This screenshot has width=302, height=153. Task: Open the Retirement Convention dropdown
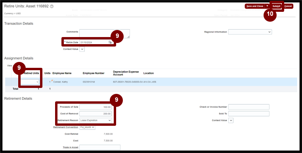click(87, 127)
